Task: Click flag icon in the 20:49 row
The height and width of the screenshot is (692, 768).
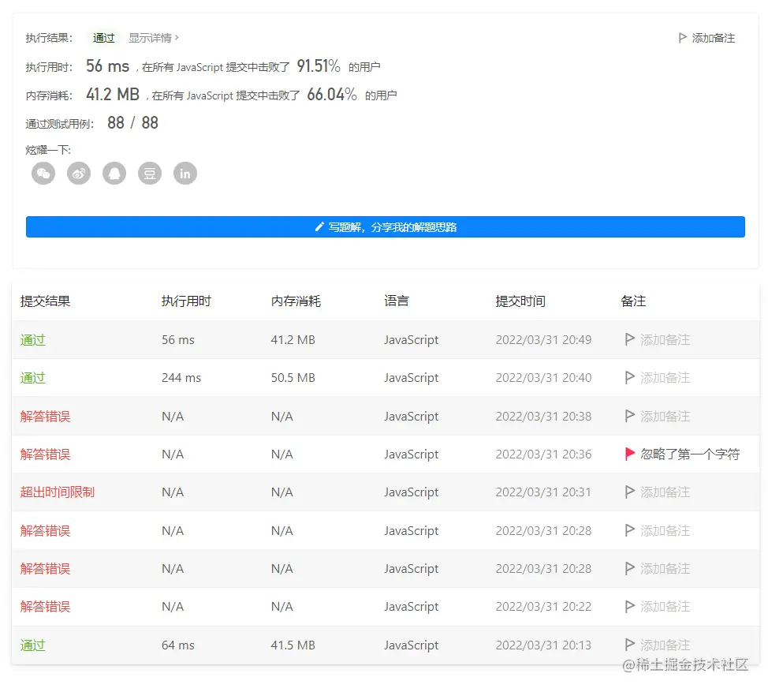Action: [x=630, y=339]
